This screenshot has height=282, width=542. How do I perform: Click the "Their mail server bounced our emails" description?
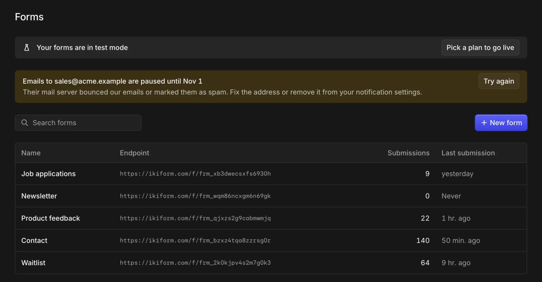(x=222, y=92)
